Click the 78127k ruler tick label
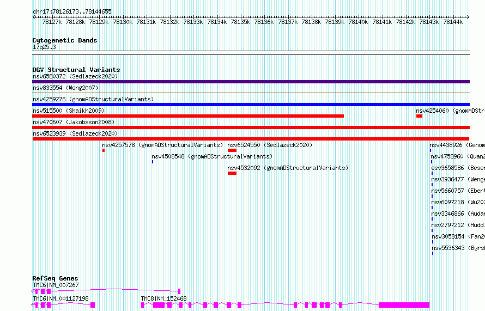 (52, 22)
